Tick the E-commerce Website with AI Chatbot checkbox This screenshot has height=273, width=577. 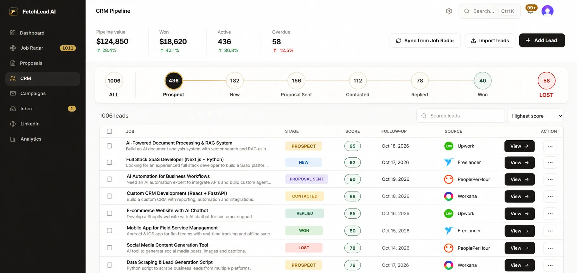(x=109, y=214)
